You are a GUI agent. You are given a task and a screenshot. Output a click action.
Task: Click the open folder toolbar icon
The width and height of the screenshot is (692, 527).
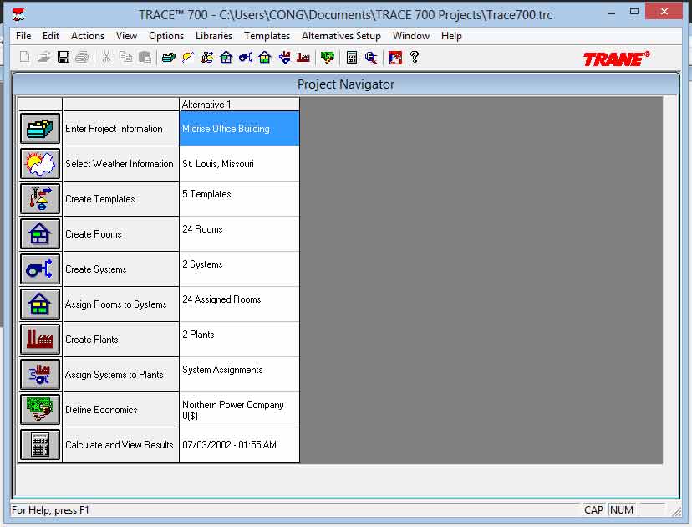(43, 58)
